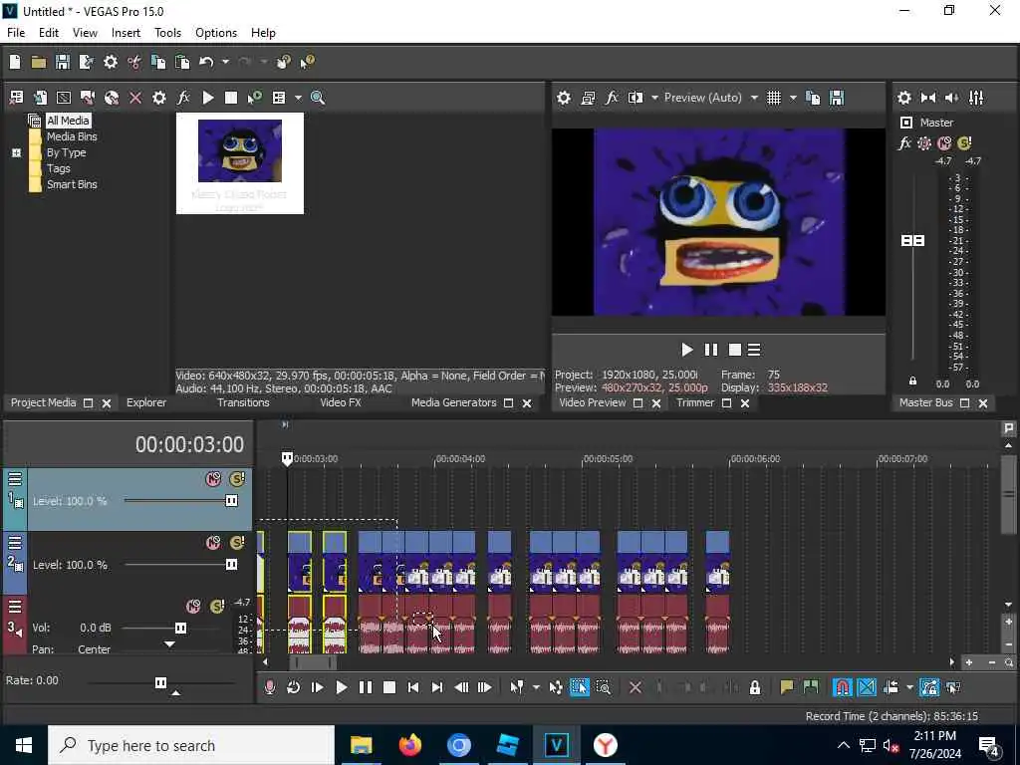Image resolution: width=1020 pixels, height=765 pixels.
Task: Toggle automatic crossfades icon
Action: 867,687
